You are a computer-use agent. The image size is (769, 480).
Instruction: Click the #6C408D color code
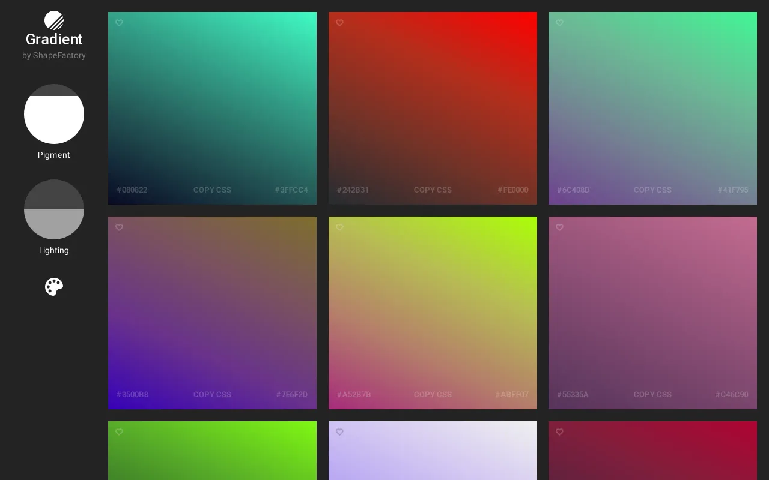573,190
